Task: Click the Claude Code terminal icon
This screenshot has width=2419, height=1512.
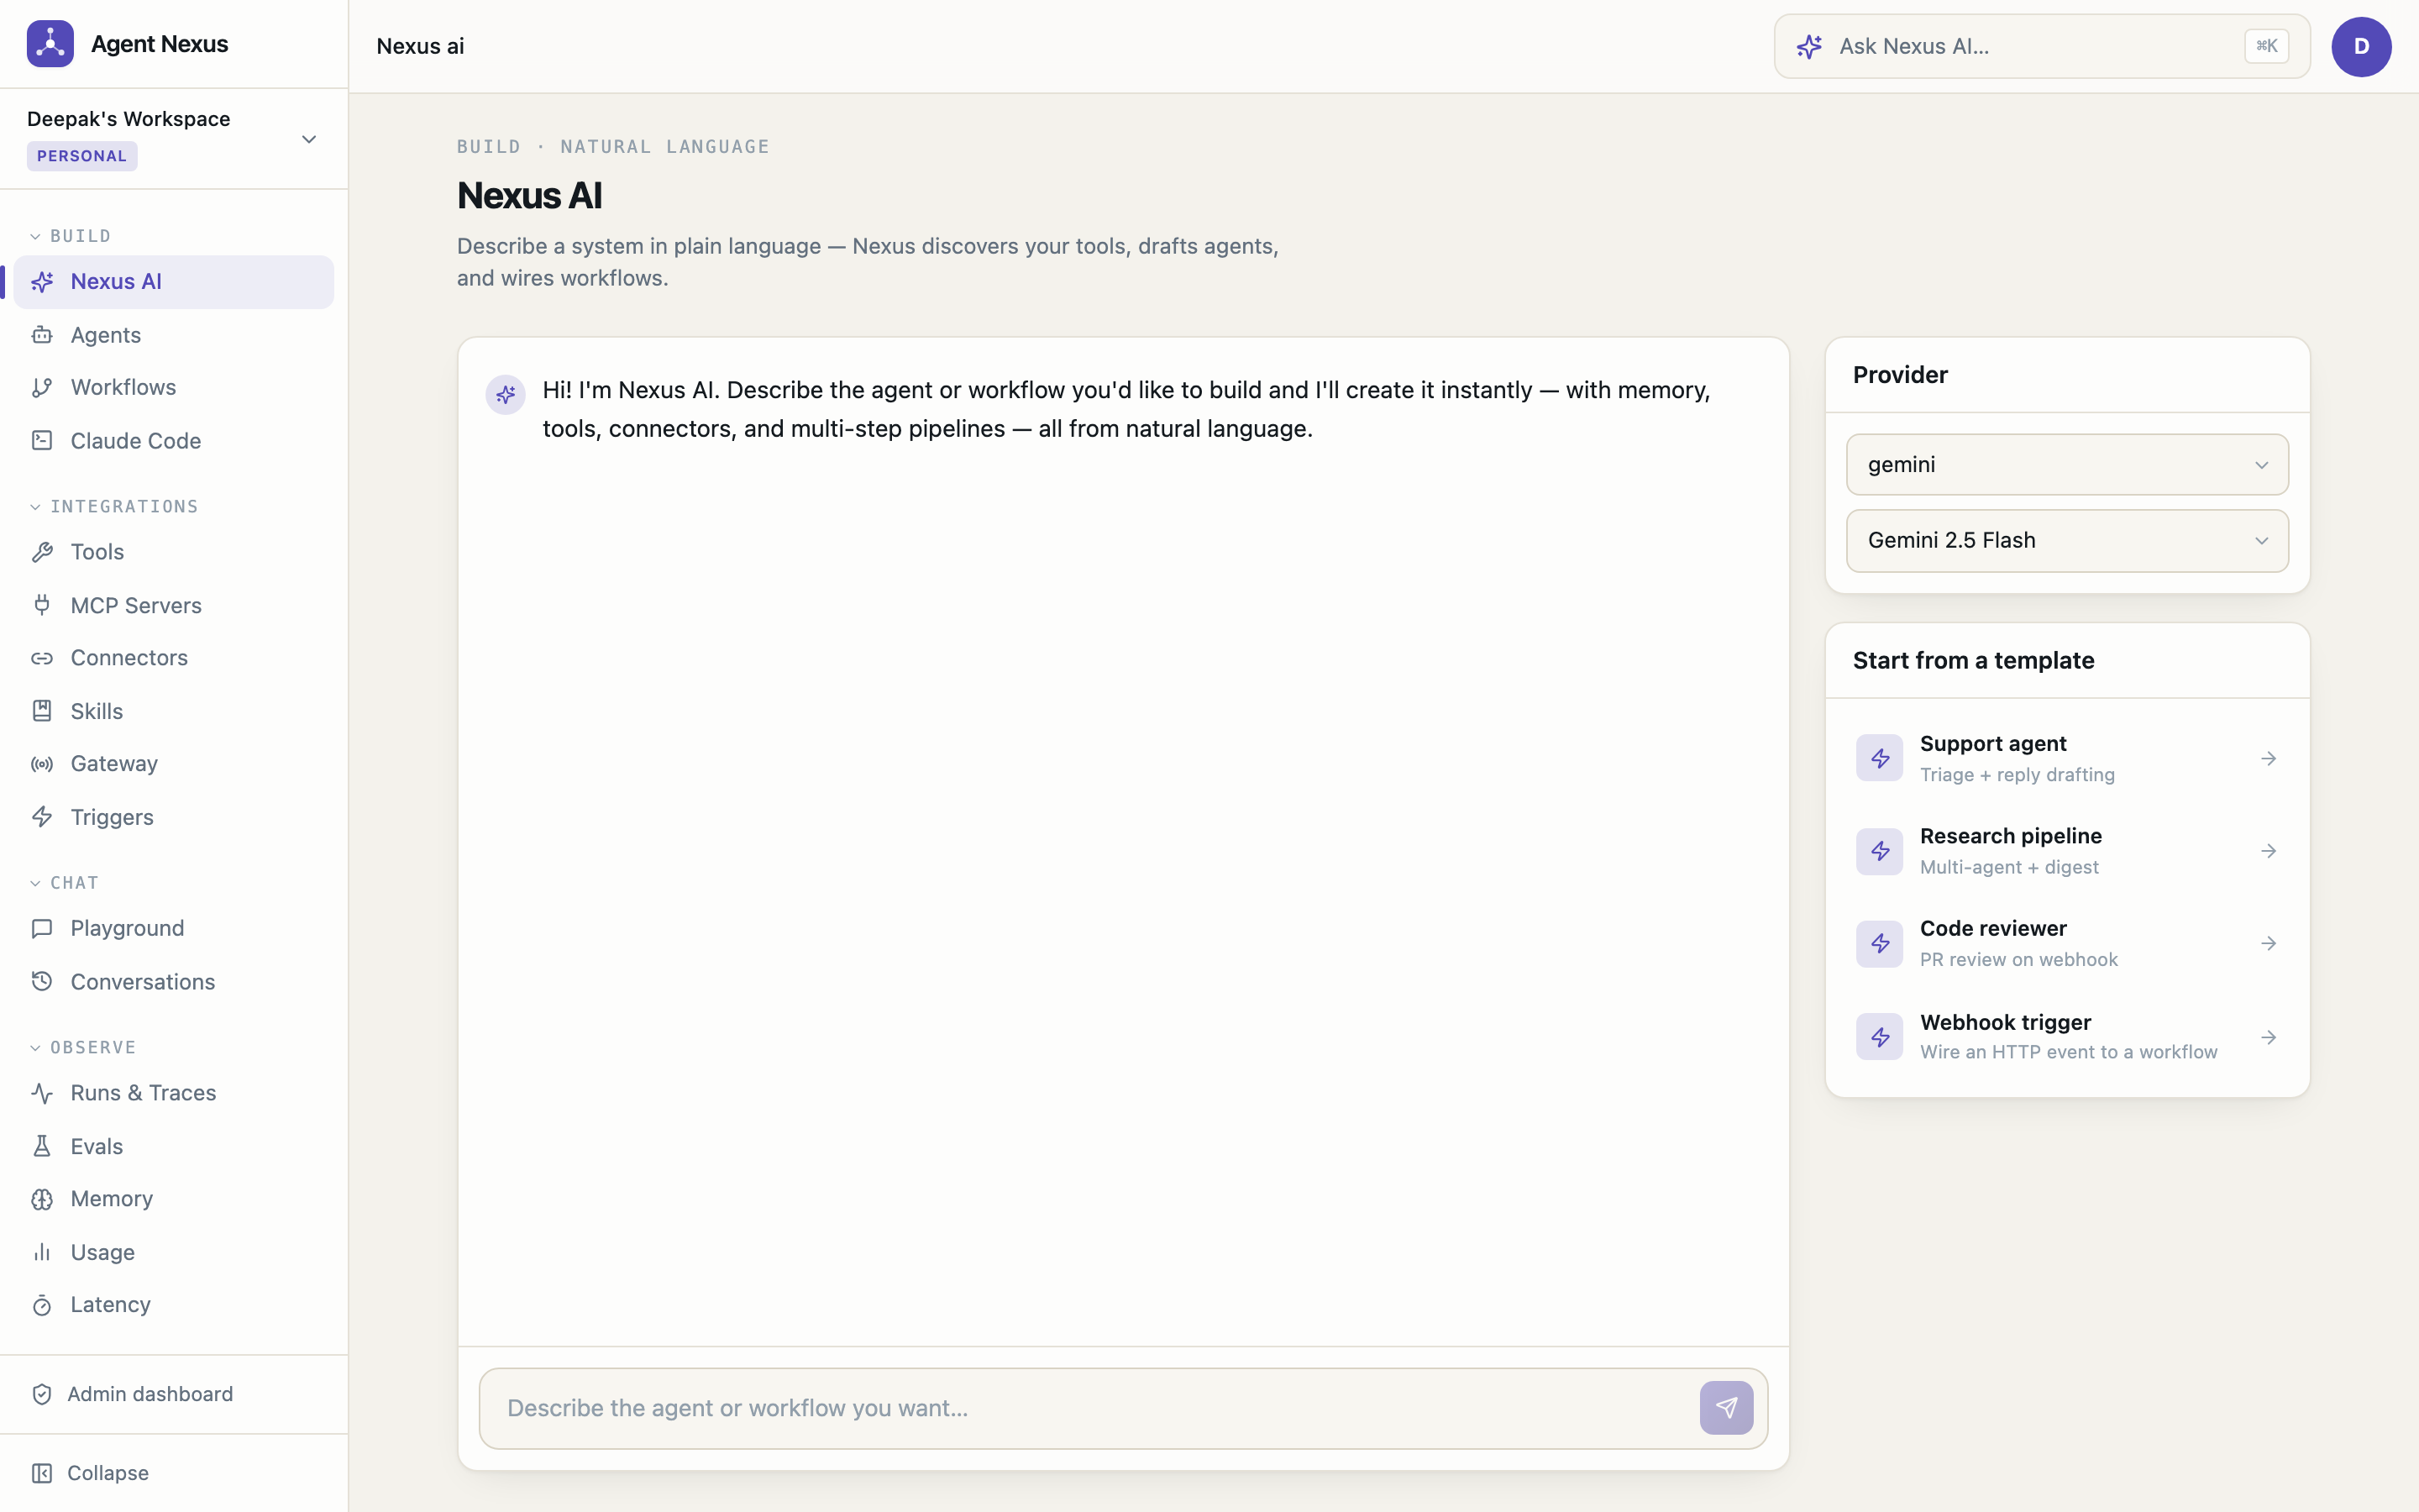Action: click(42, 441)
